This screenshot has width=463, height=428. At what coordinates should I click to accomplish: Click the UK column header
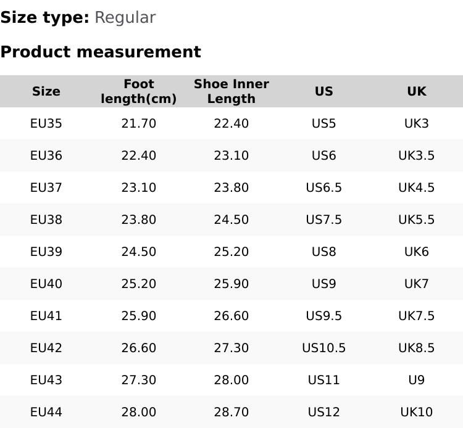[x=417, y=91]
